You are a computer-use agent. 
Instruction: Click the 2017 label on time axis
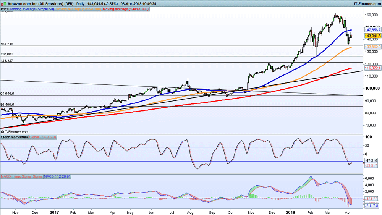tap(54, 212)
